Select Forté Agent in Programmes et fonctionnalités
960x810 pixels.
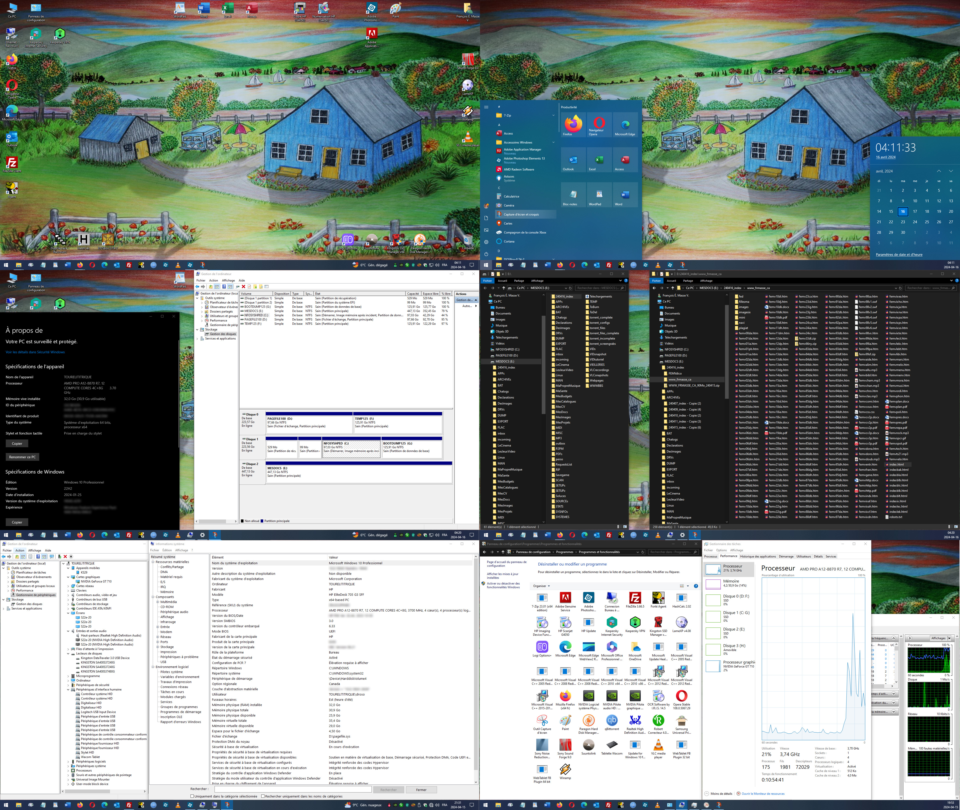click(x=658, y=600)
